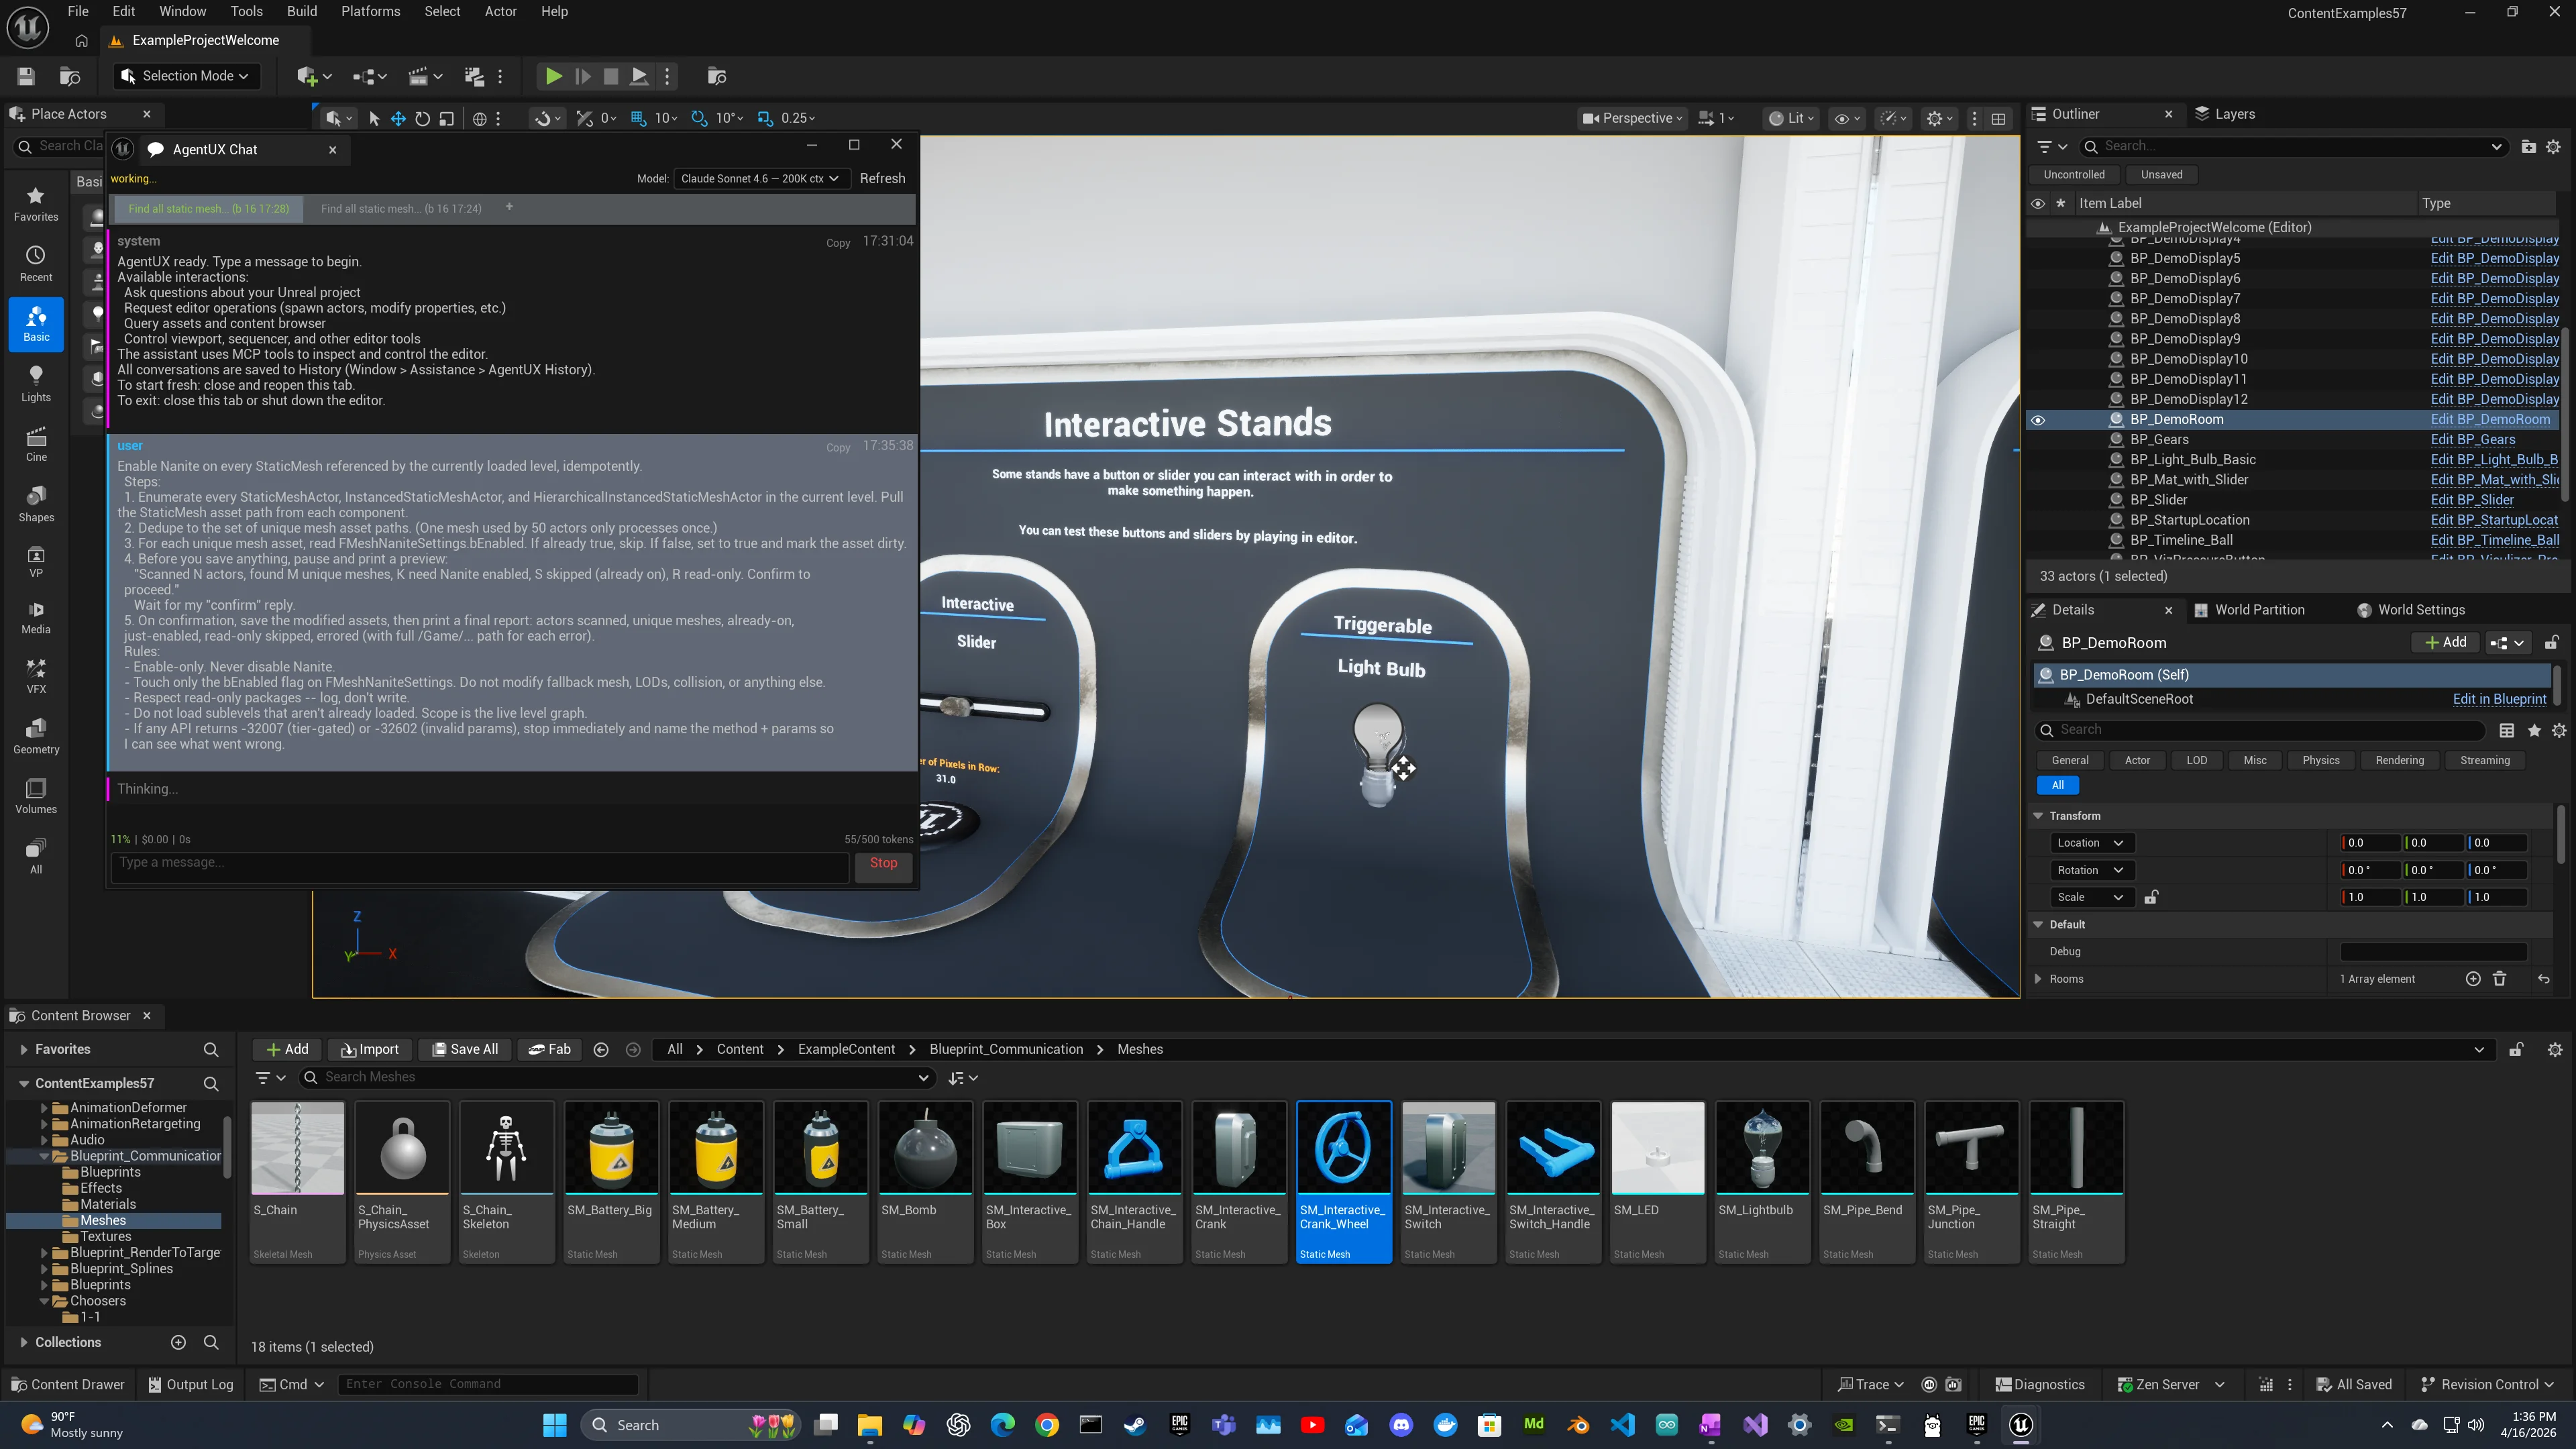Viewport: 2576px width, 1449px height.
Task: Toggle scale lock in Transform
Action: tap(2151, 897)
